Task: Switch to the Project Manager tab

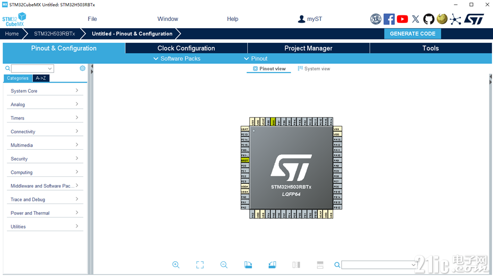Action: coord(308,48)
